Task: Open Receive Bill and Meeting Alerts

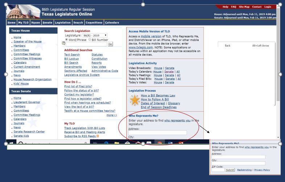Action: click(x=84, y=132)
